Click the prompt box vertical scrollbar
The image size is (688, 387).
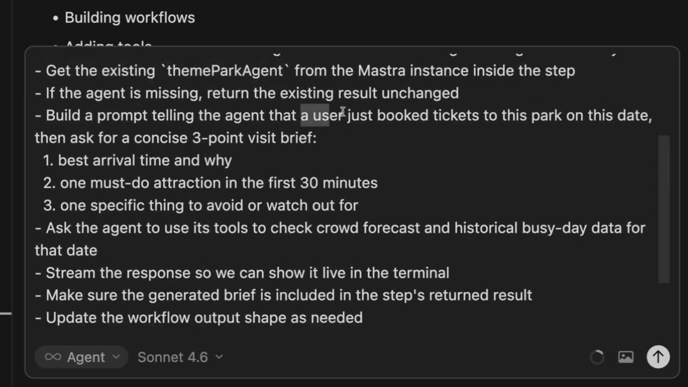tap(664, 209)
